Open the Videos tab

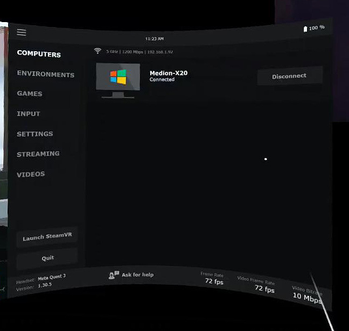[31, 174]
